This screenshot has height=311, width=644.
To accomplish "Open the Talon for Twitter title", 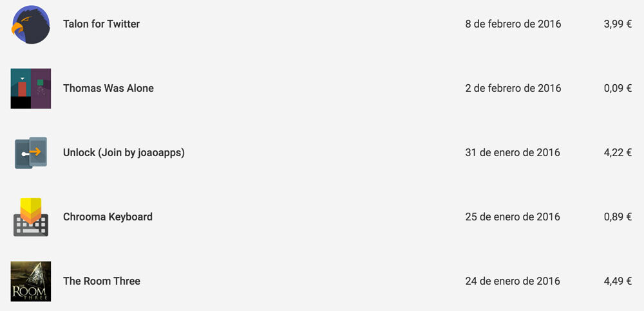I will click(x=101, y=24).
